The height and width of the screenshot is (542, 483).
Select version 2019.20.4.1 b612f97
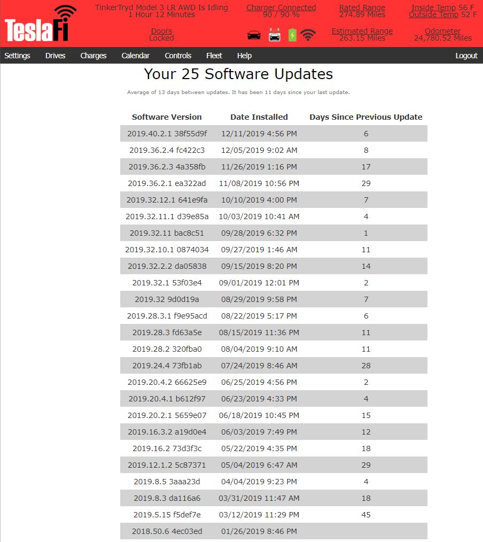[x=167, y=399]
